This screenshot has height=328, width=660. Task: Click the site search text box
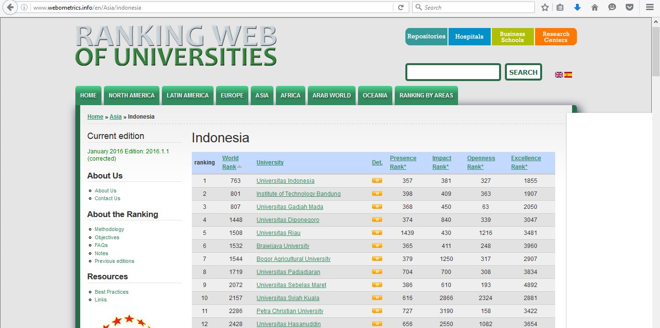pos(453,72)
